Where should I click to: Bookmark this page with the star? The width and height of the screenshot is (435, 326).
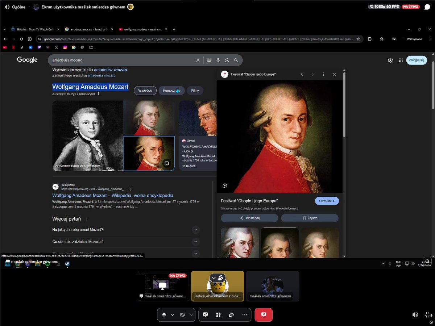point(358,39)
